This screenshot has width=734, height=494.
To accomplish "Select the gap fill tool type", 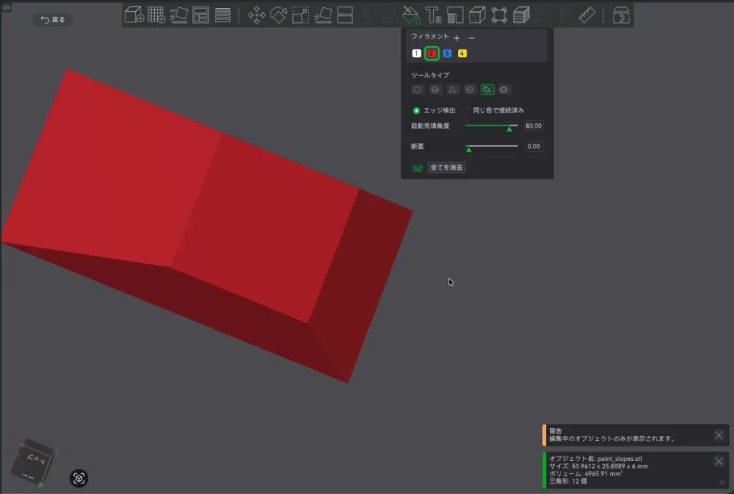I will pyautogui.click(x=504, y=89).
